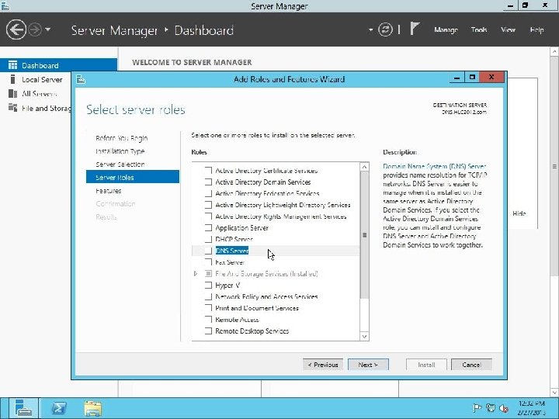The height and width of the screenshot is (419, 559).
Task: Open the View menu
Action: coord(508,30)
